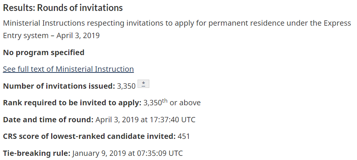Click the 3,350 invitations issued value
This screenshot has height=160, width=357.
coord(126,86)
